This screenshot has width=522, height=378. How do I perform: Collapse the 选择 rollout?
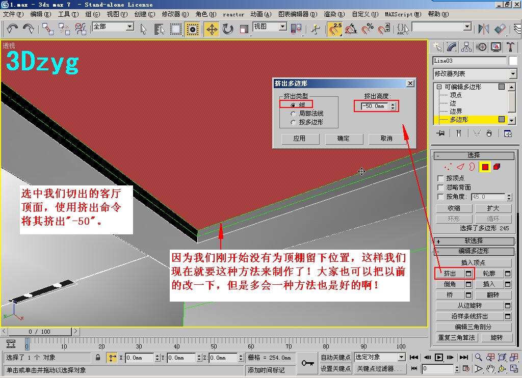point(474,155)
